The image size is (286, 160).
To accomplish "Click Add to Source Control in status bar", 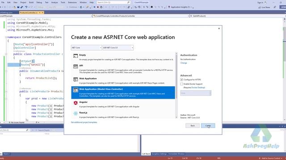I will tap(270, 158).
